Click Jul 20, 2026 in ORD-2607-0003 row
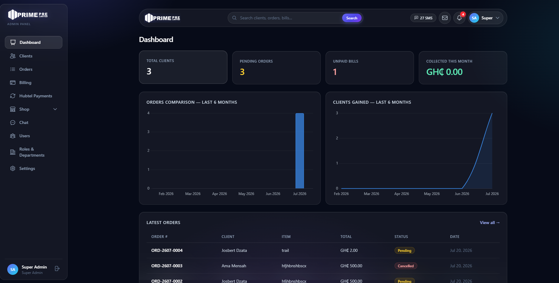The height and width of the screenshot is (283, 559). click(x=461, y=266)
